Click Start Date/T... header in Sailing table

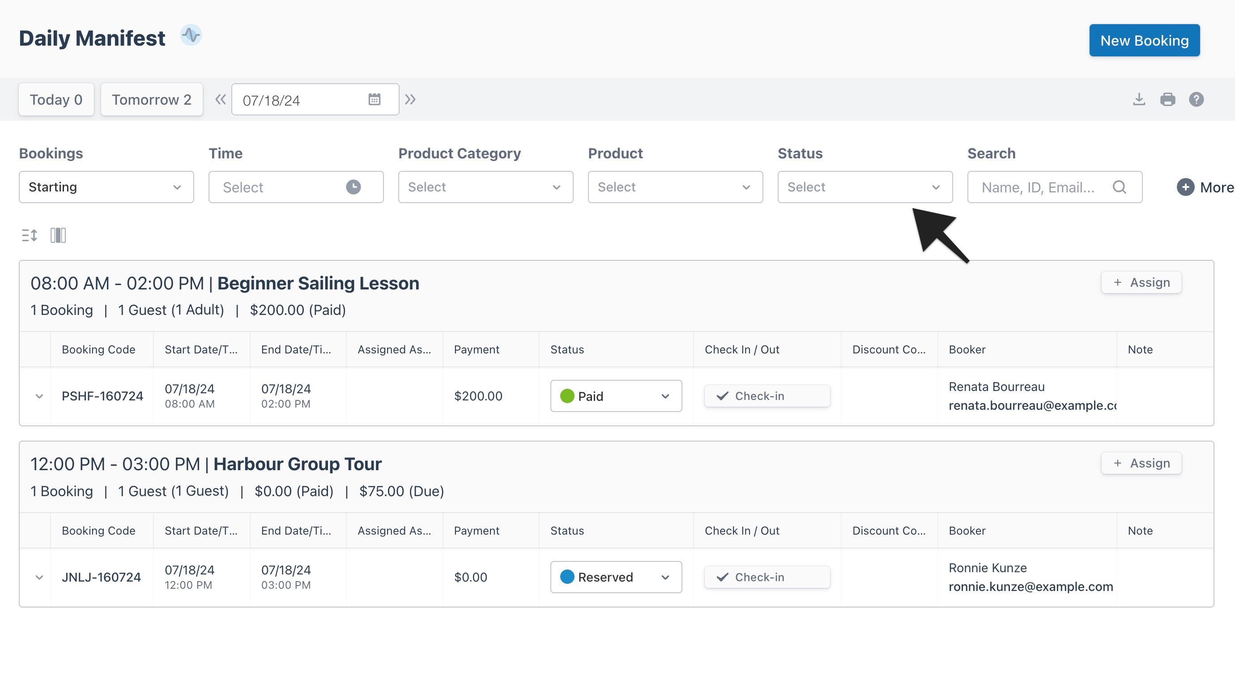point(201,349)
